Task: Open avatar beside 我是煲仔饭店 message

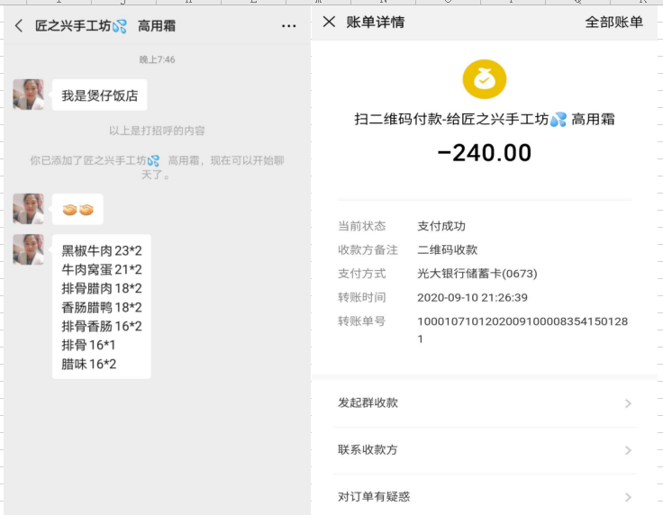Action: pos(28,95)
